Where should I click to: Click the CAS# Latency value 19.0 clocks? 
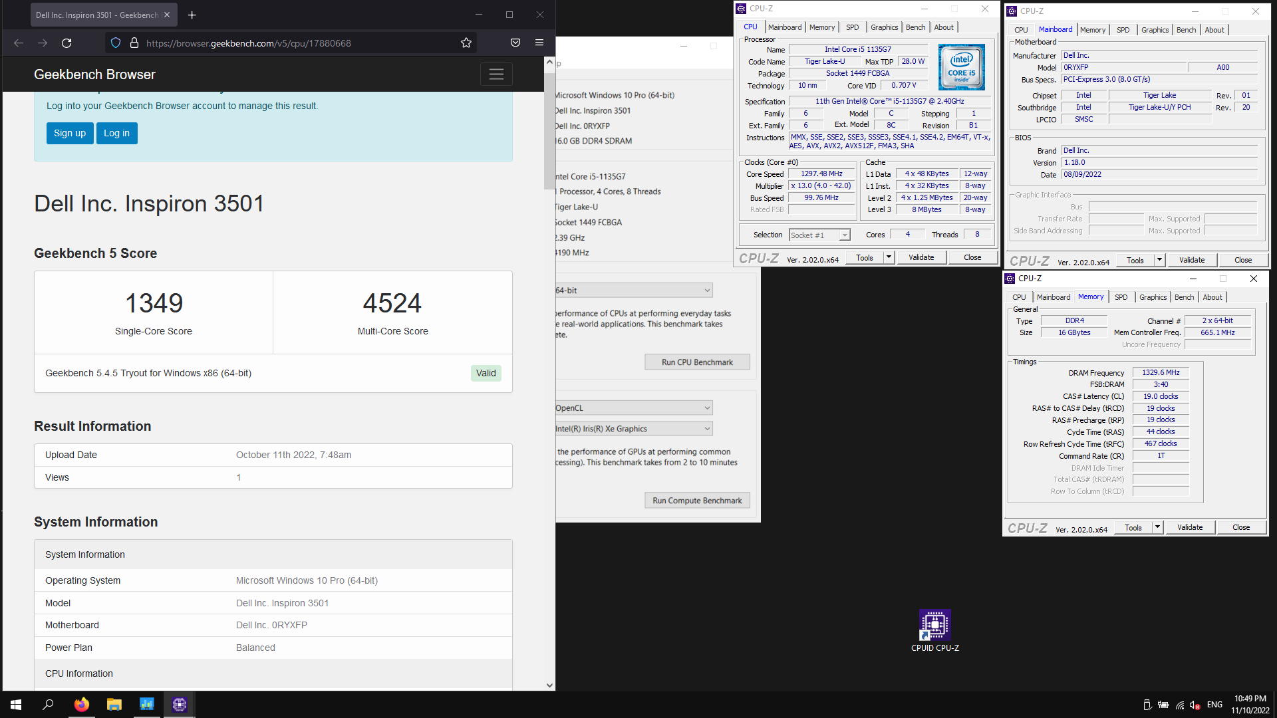click(x=1161, y=396)
